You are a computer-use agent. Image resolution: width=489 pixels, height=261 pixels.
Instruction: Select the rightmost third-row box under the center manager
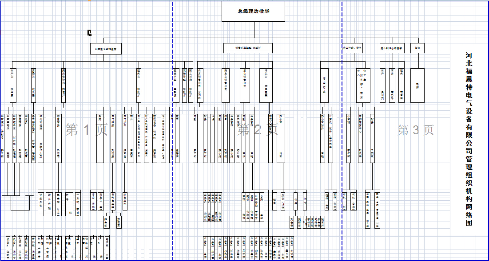[x=266, y=85]
